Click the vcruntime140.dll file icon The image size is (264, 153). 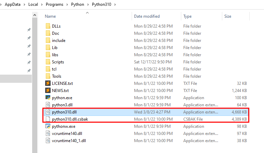coord(48,134)
